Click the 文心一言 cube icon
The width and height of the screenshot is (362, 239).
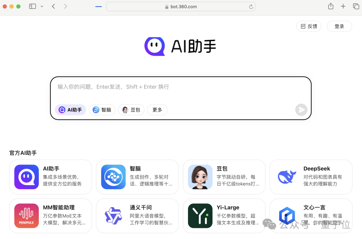287,216
